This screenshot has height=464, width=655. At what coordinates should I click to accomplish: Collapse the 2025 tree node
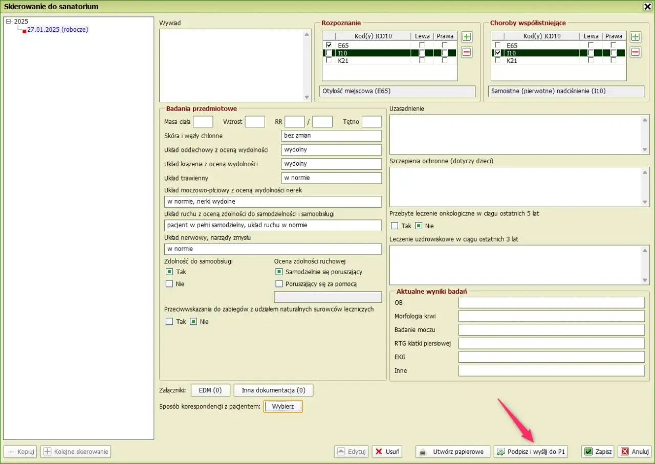click(8, 21)
